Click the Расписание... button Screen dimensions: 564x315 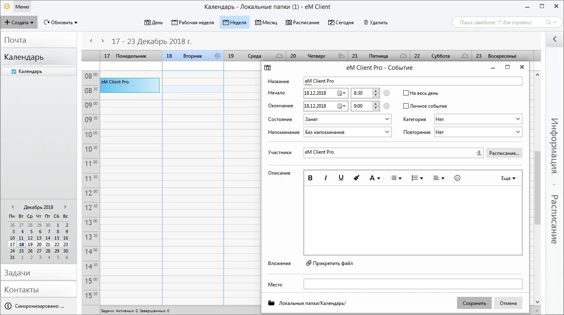(504, 153)
